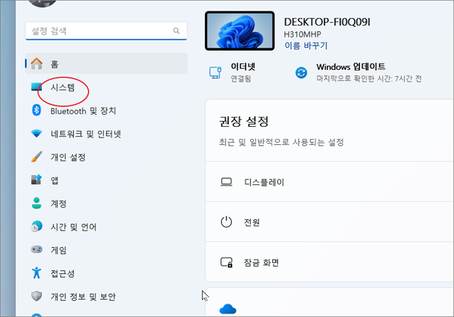
Task: Click the Windows Update sync icon
Action: click(x=301, y=73)
